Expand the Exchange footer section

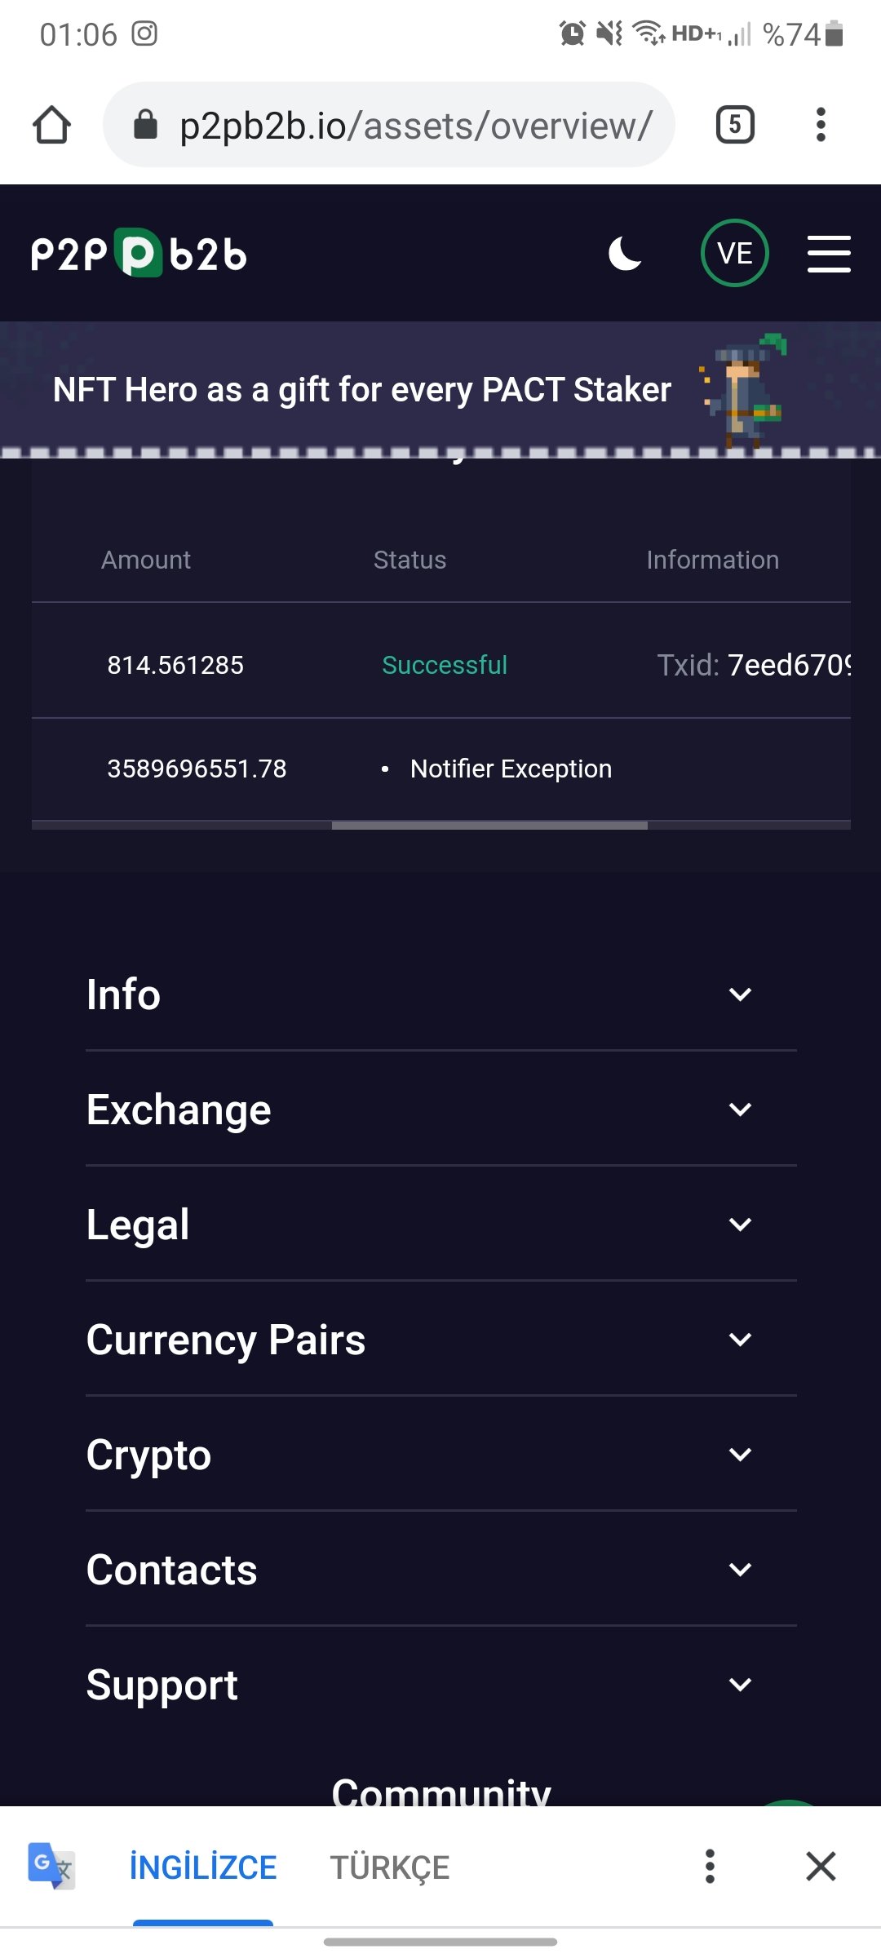(x=441, y=1110)
